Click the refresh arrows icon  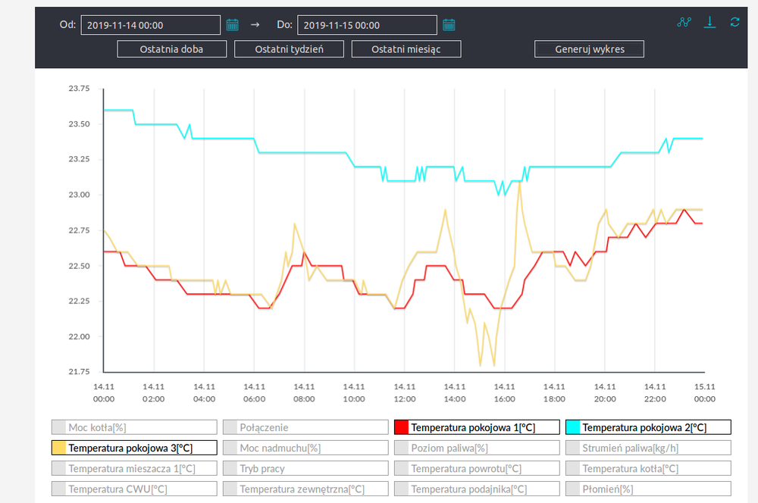click(735, 22)
